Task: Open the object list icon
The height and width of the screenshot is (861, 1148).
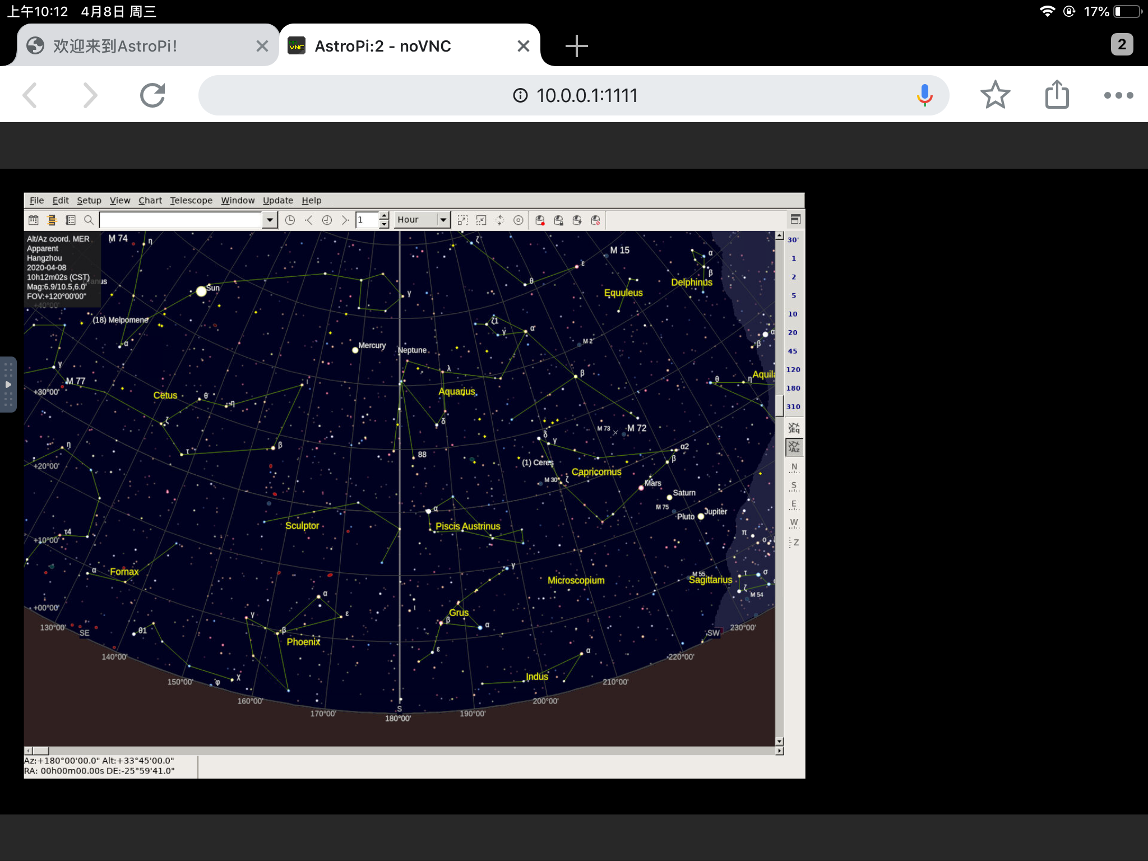Action: point(71,220)
